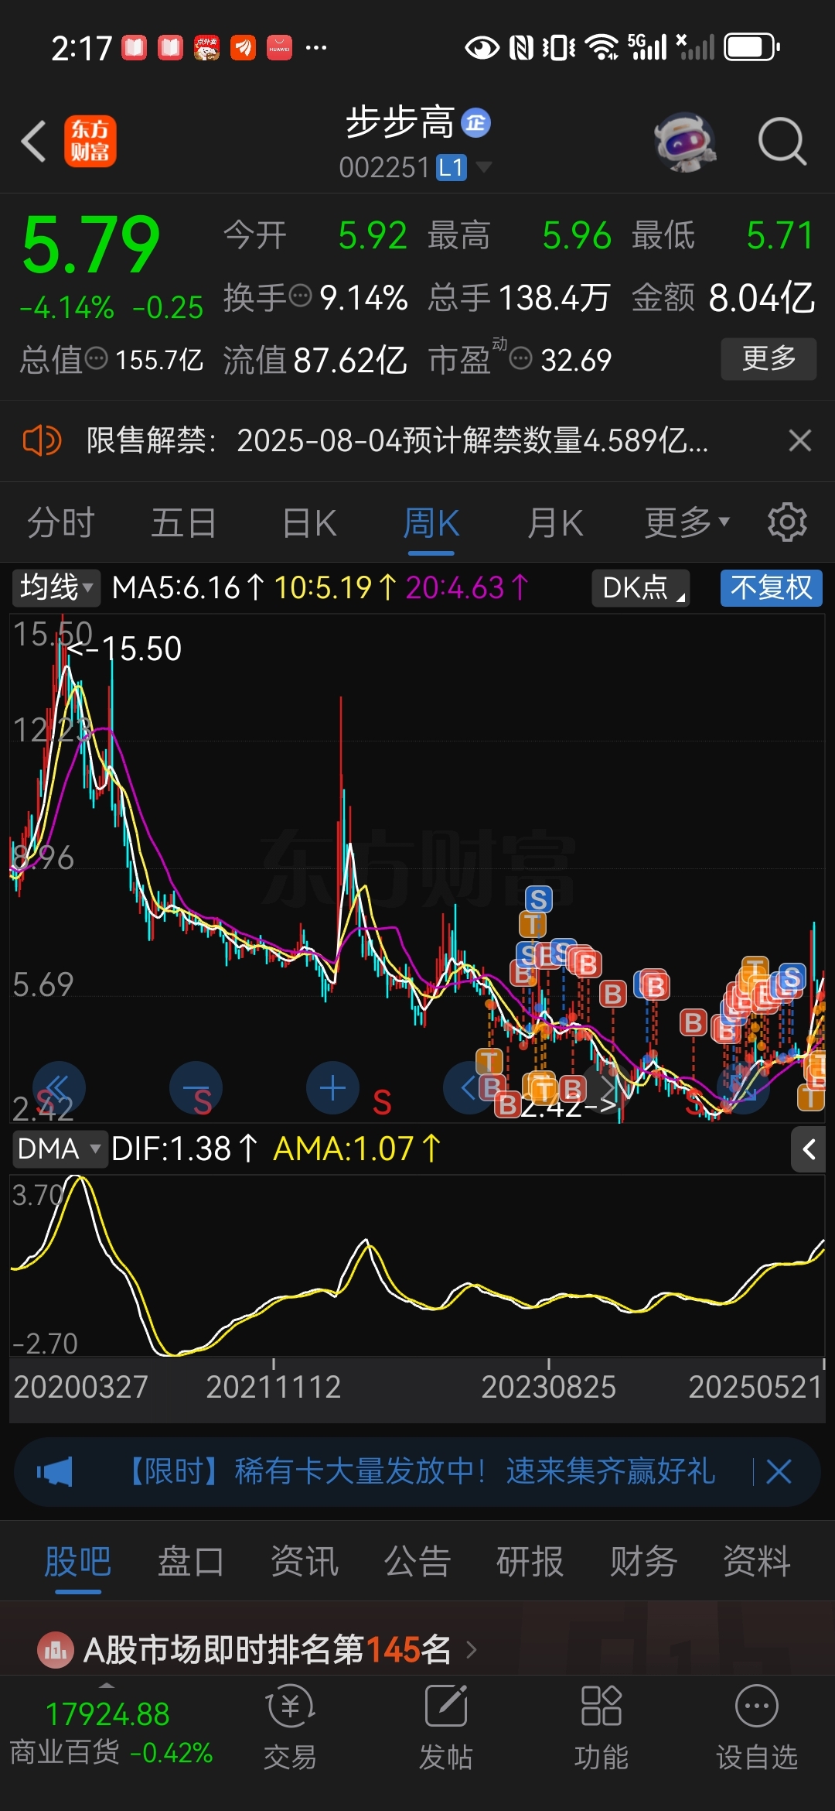Tap the 5.79 current price
This screenshot has width=835, height=1811.
(91, 245)
